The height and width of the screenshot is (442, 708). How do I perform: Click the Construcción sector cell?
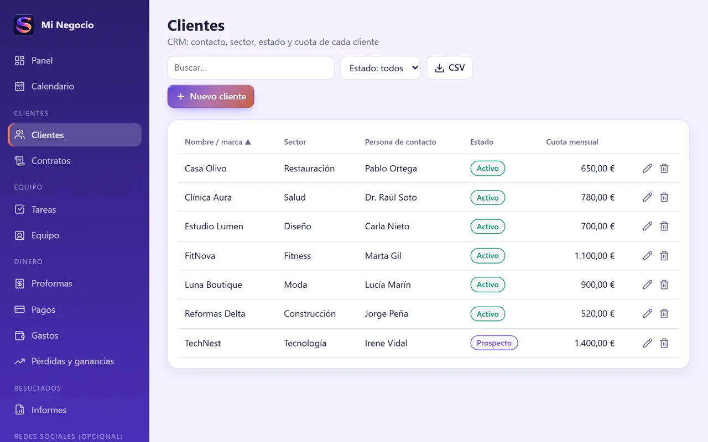point(310,313)
